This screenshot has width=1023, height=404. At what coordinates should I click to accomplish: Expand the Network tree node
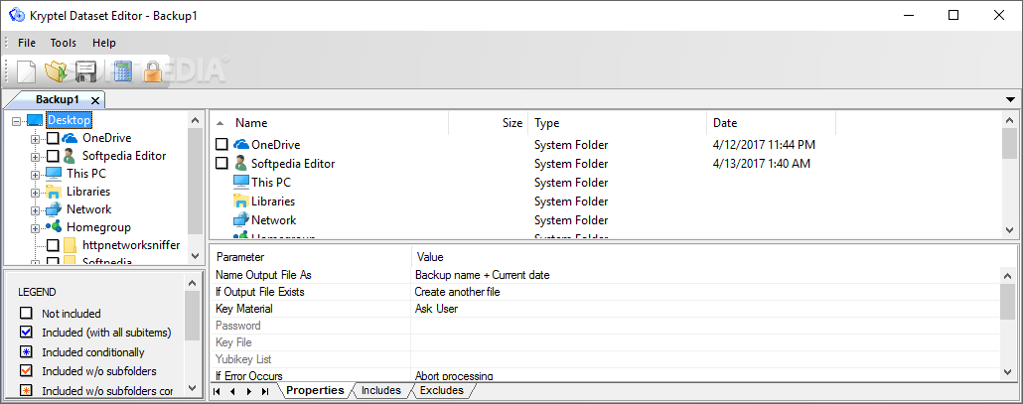tap(35, 210)
